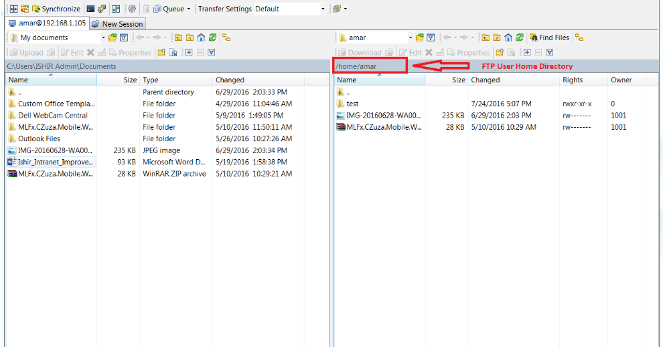Screen dimensions: 663x347
Task: Click local panel filter icon
Action: click(x=124, y=37)
